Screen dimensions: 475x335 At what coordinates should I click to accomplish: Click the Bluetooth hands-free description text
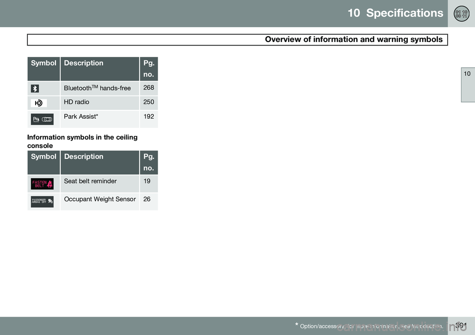coord(97,88)
